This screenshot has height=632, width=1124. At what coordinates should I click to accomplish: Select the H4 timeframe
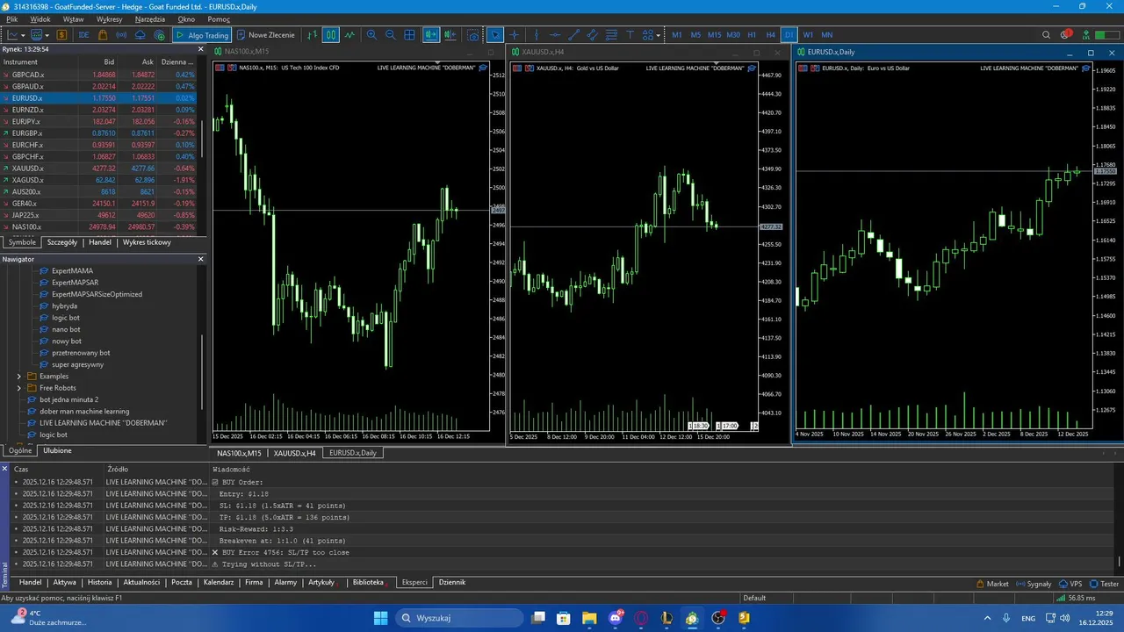(x=771, y=35)
